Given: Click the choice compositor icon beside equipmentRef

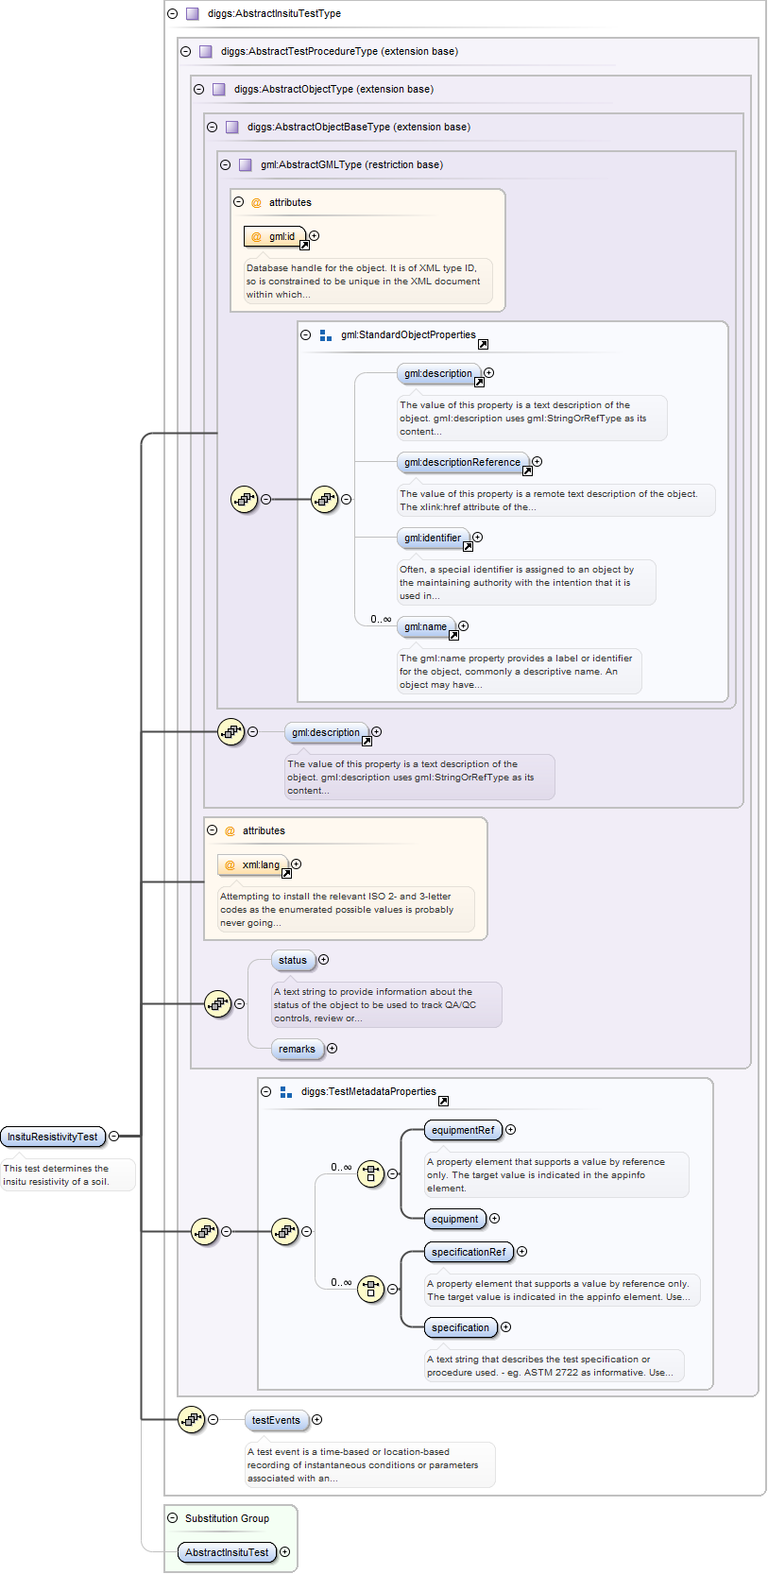Looking at the screenshot, I should (x=370, y=1173).
